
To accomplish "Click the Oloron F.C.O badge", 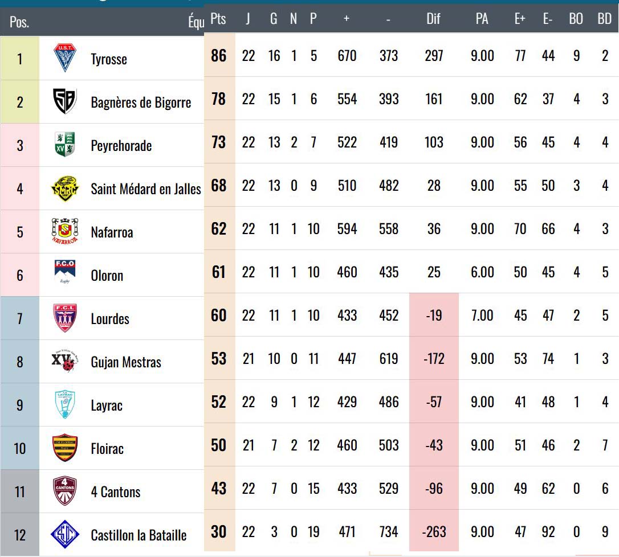I will [x=65, y=272].
